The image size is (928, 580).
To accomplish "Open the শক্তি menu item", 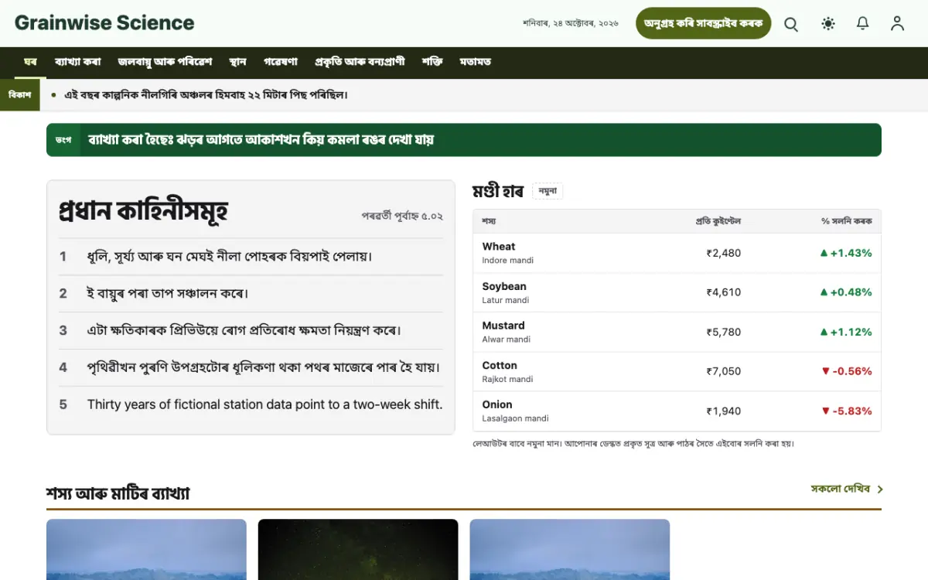I will pos(432,62).
